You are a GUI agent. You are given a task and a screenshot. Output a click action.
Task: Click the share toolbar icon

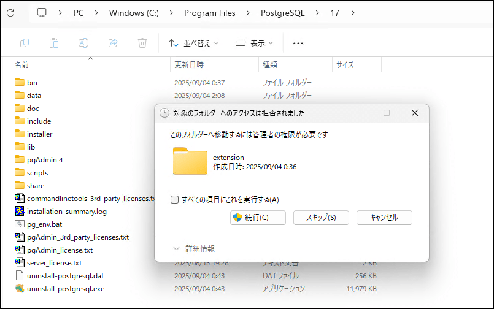point(113,43)
